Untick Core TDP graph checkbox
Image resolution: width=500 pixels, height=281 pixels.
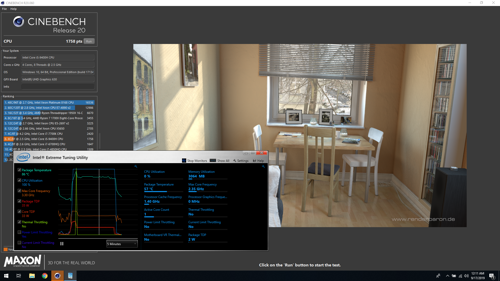tap(19, 212)
